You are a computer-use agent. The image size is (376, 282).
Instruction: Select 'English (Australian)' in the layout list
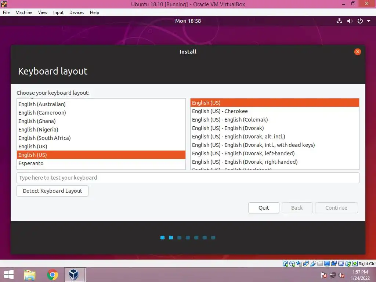click(101, 104)
